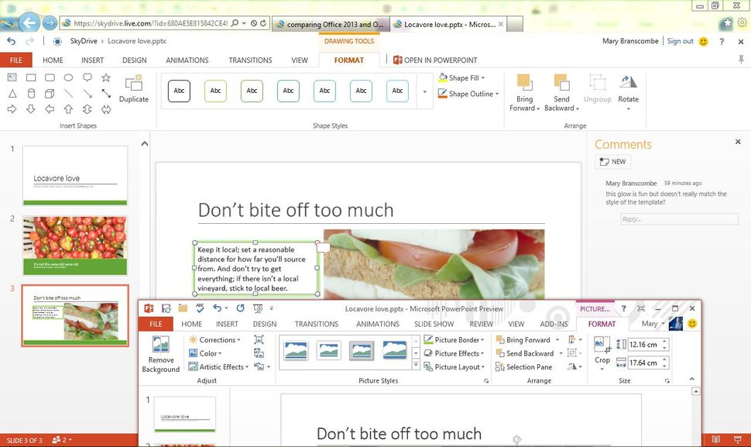The image size is (751, 447).
Task: Open the FILE tab in PowerPoint Preview
Action: pyautogui.click(x=155, y=324)
